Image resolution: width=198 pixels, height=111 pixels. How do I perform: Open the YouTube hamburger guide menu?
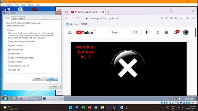tap(70, 32)
